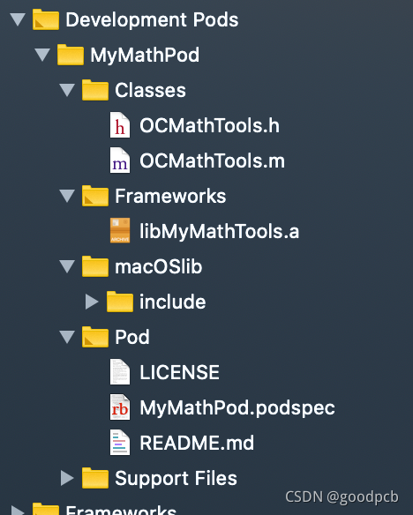413x515 pixels.
Task: Select the Pod group label
Action: point(132,337)
